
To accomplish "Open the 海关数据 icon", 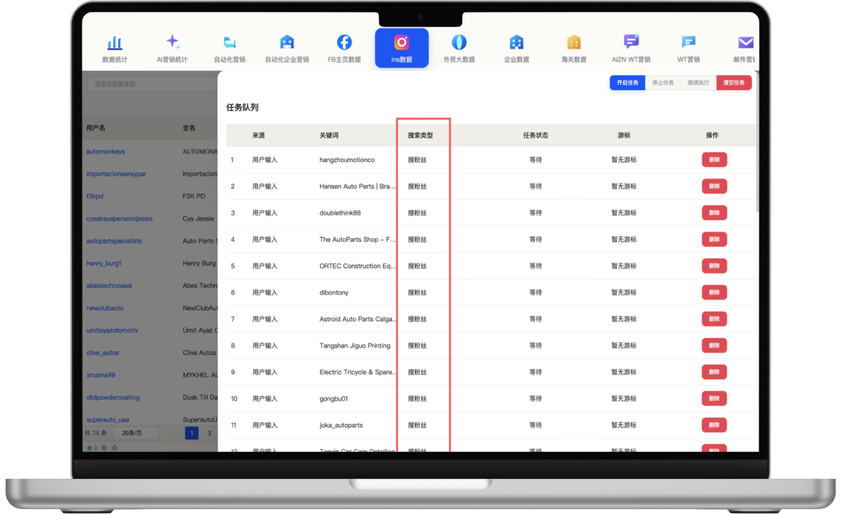I will [574, 42].
